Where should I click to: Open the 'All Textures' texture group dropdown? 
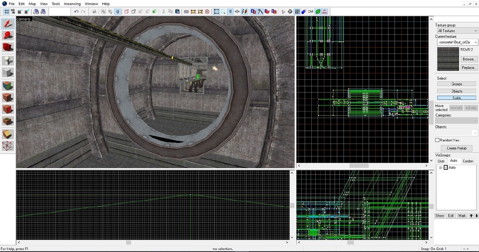457,30
